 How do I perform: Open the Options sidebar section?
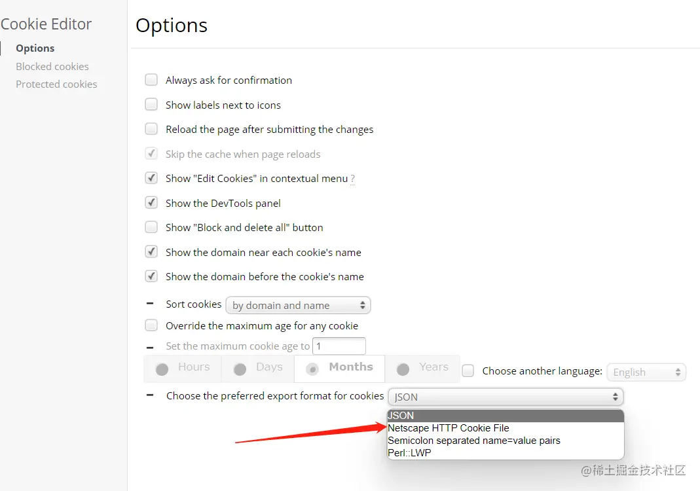pyautogui.click(x=35, y=48)
